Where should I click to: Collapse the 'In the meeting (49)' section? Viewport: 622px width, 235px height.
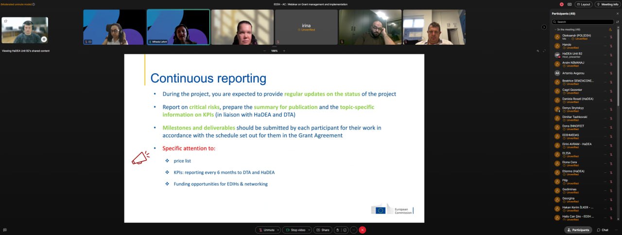tap(555, 30)
